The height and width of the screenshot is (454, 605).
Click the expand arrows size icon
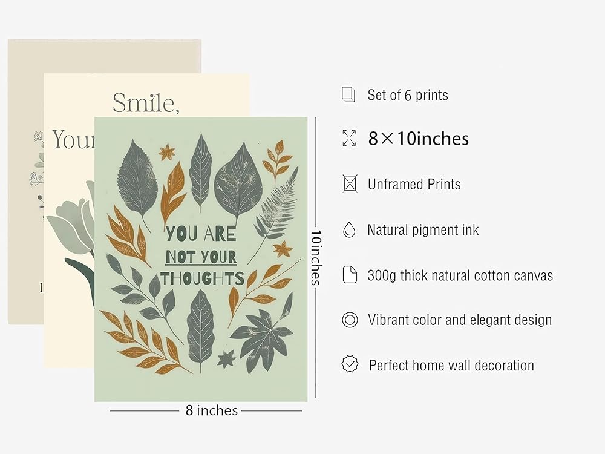pos(349,139)
